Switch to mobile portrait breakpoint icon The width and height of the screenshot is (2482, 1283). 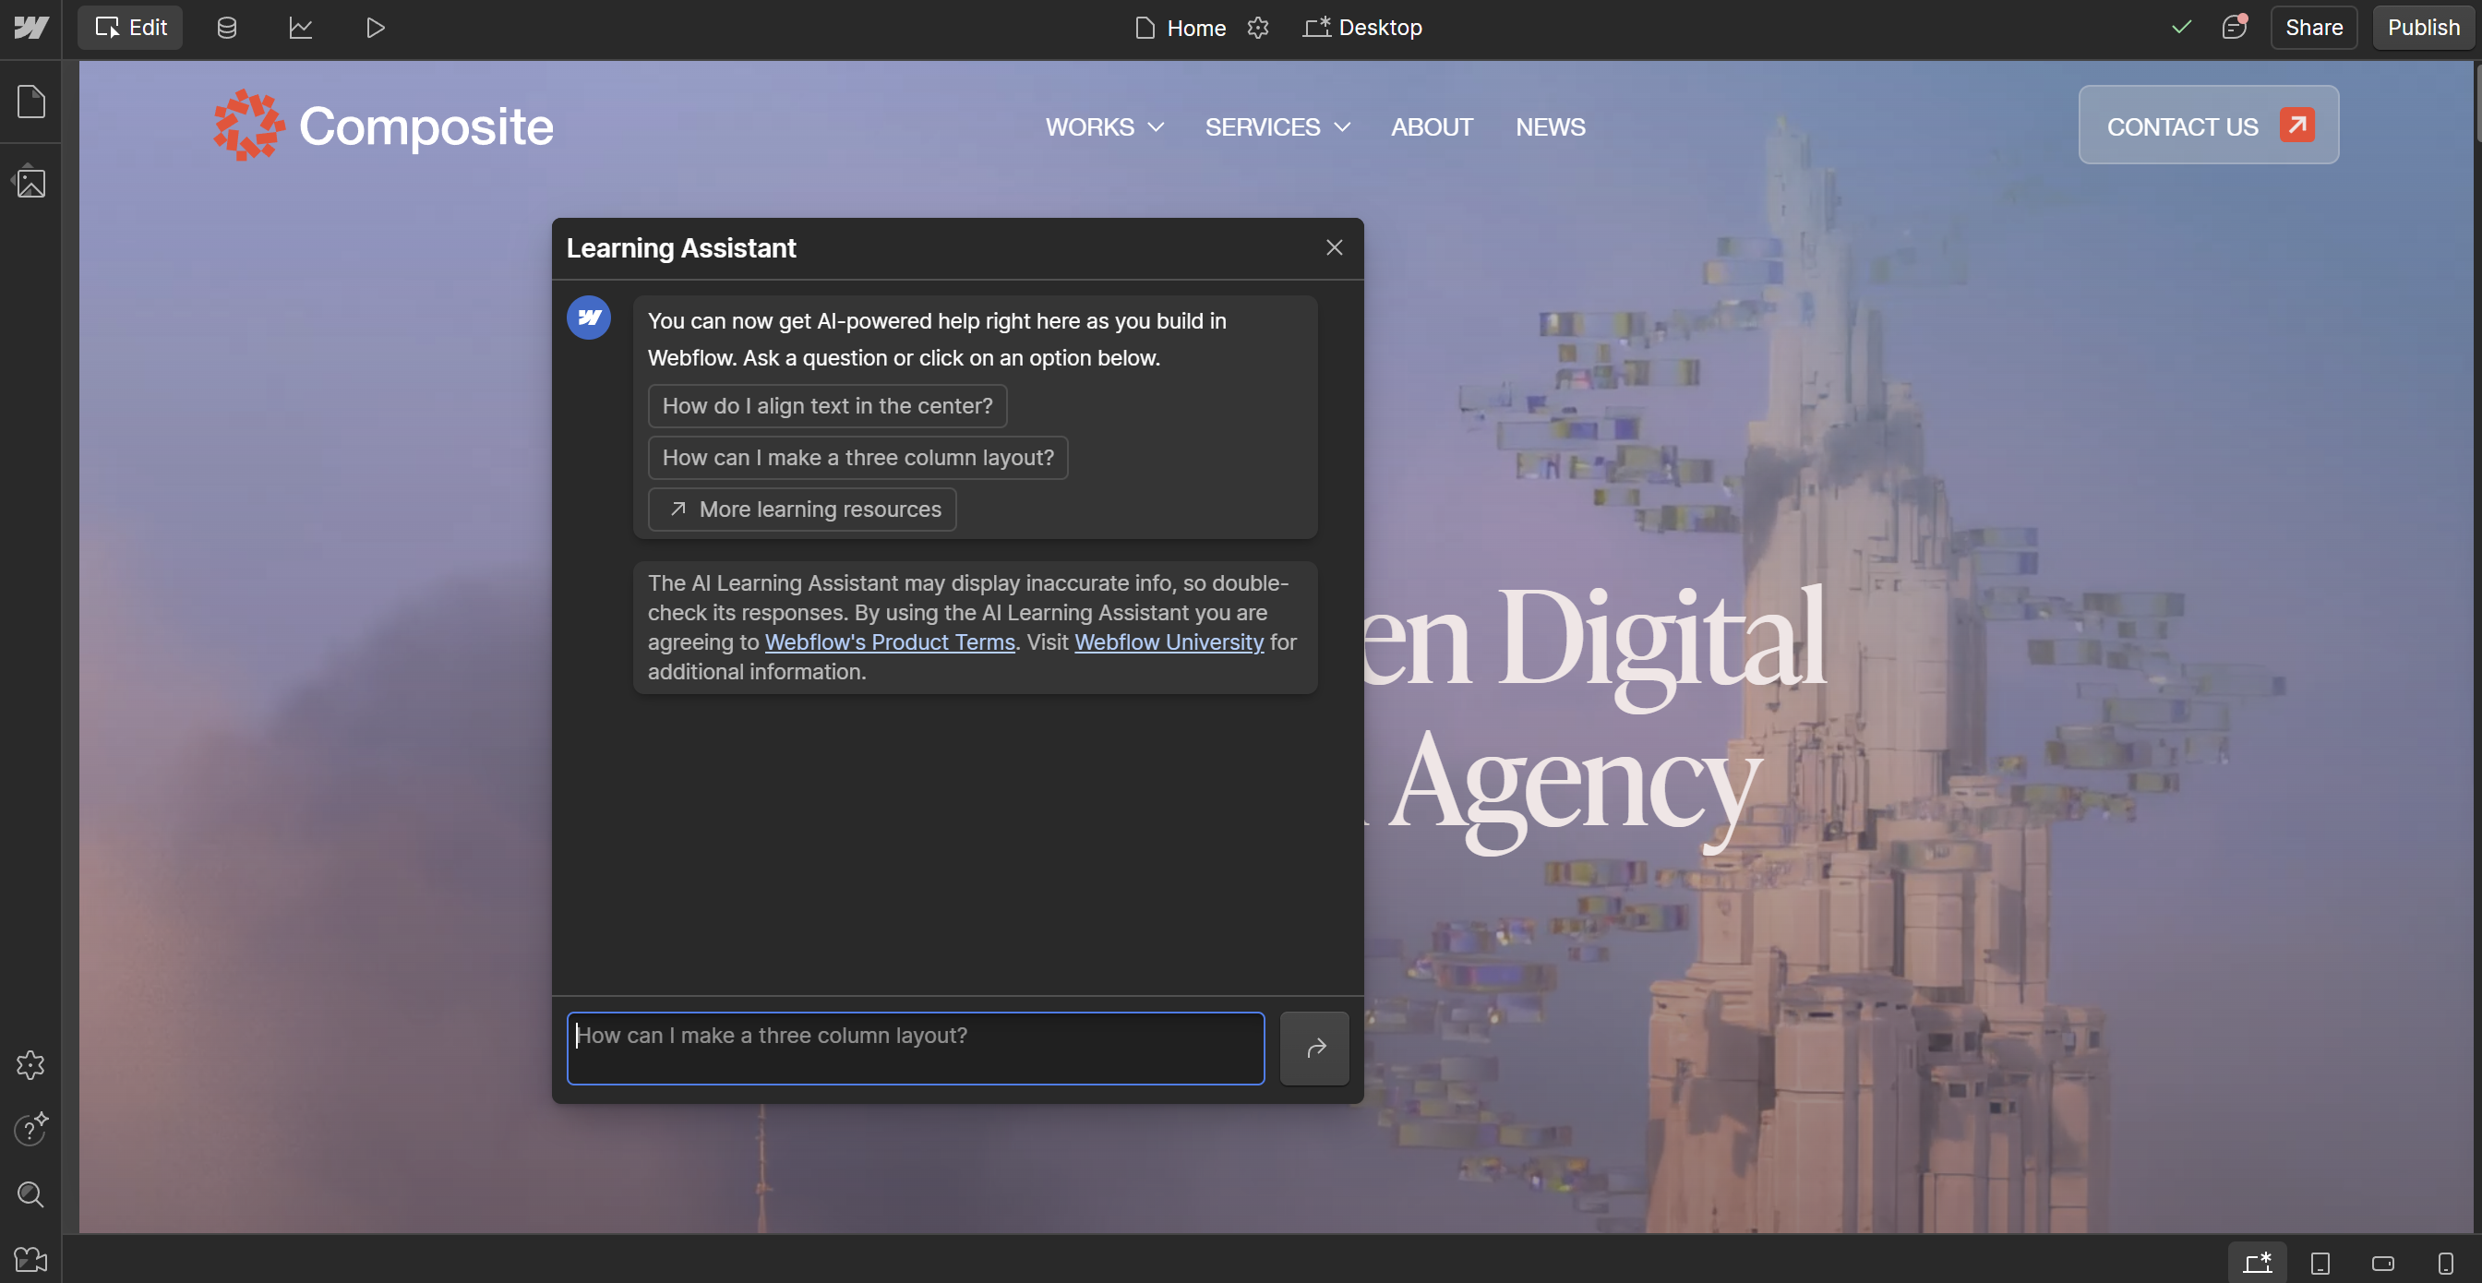pos(2444,1262)
